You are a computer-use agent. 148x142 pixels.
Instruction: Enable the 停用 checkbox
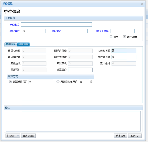pos(111,37)
